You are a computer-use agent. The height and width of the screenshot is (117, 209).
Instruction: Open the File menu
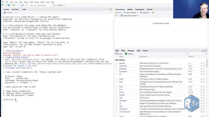pos(3,2)
